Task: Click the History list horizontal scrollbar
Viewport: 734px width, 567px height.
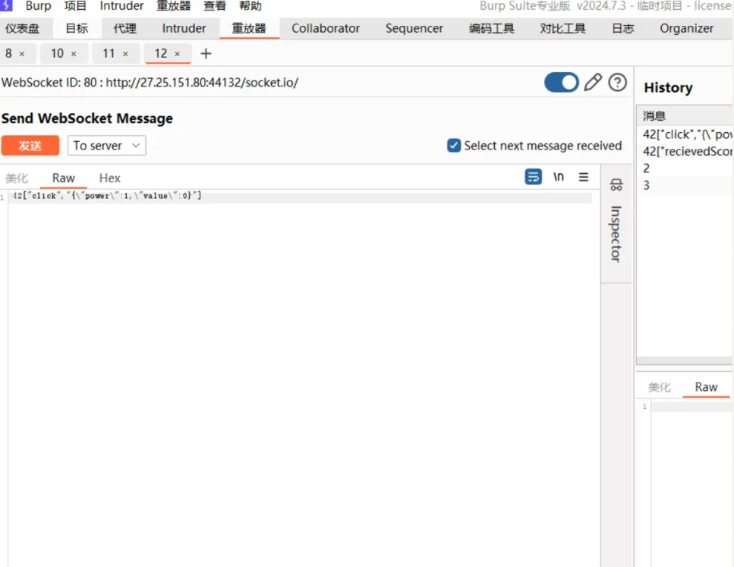Action: click(x=685, y=361)
